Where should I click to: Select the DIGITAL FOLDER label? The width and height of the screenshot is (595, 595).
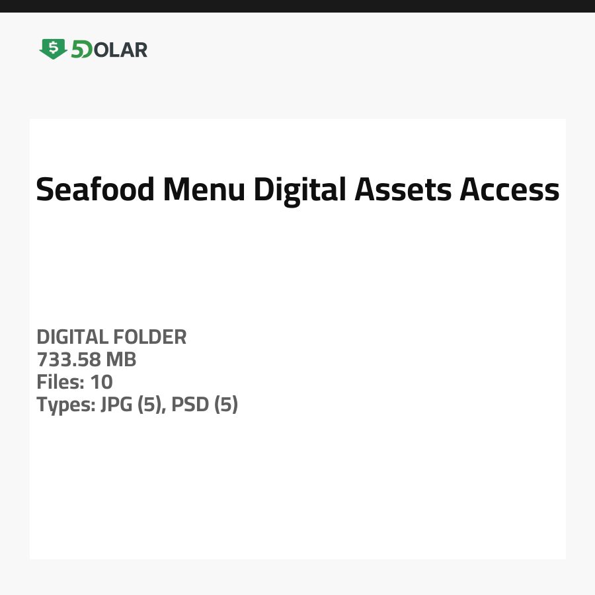click(x=112, y=337)
